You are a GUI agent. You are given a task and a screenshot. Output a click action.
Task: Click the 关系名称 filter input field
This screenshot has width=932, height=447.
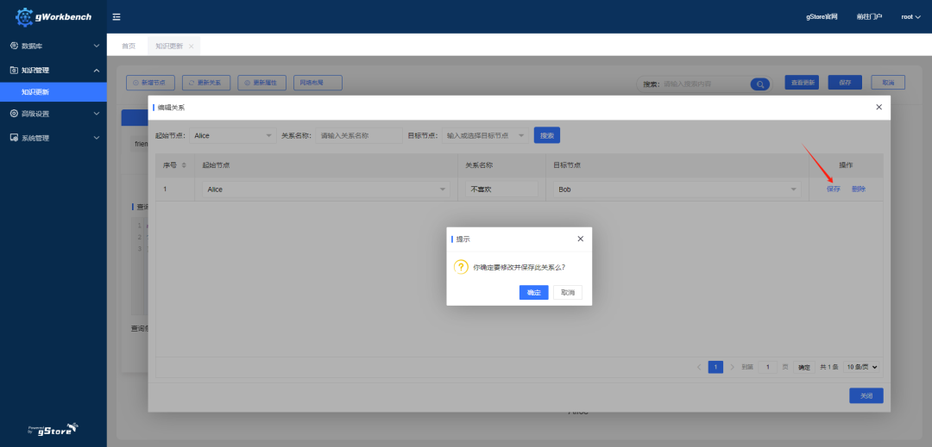(x=359, y=136)
